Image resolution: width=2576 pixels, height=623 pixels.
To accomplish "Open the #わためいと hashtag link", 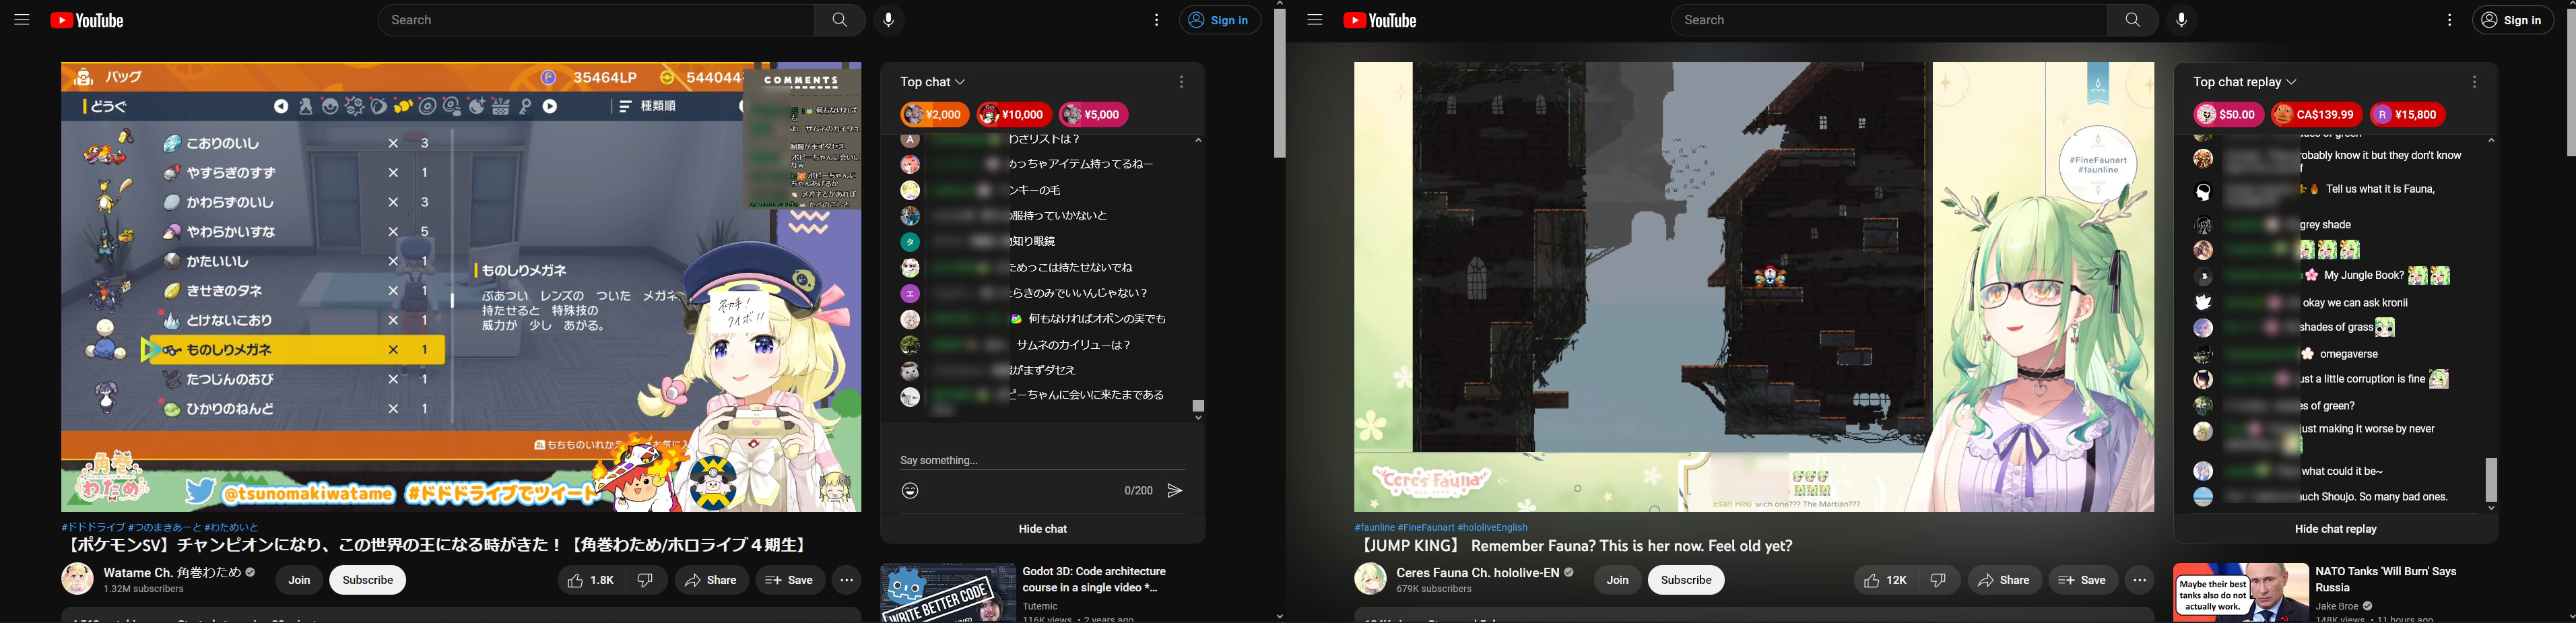I will pos(232,527).
